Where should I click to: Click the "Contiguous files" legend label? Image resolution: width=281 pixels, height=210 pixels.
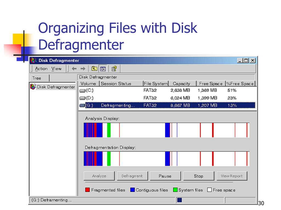tap(152, 190)
